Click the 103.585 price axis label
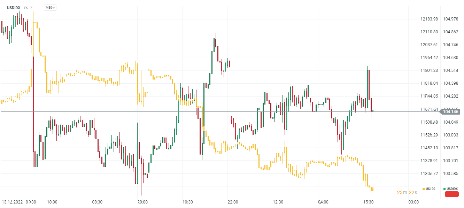The width and height of the screenshot is (464, 208). pos(450,173)
